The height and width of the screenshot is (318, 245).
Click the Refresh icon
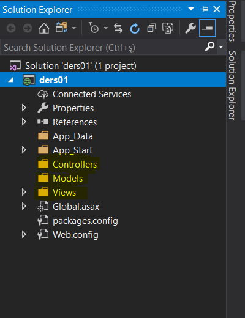(135, 28)
